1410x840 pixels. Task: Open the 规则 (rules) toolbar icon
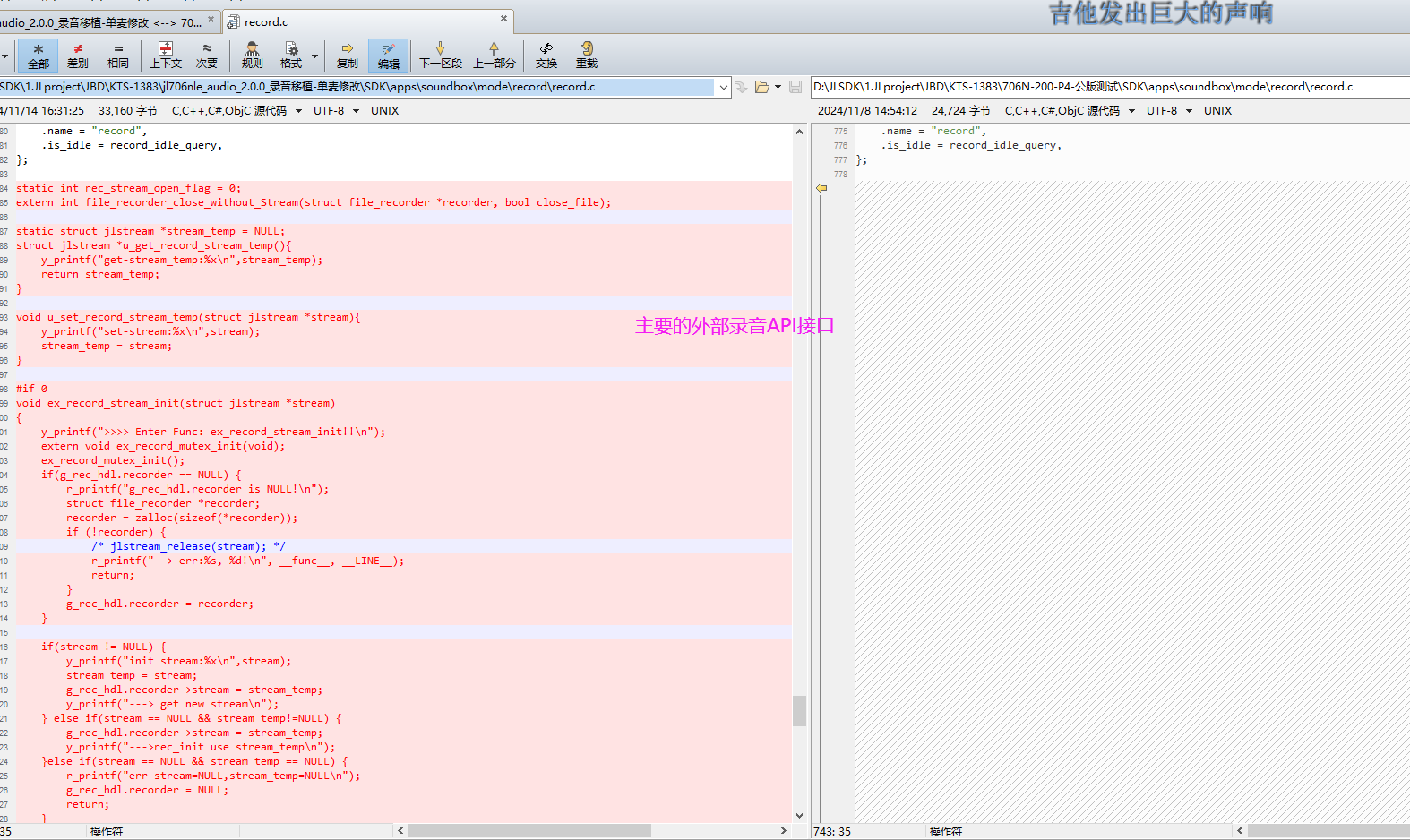(253, 56)
